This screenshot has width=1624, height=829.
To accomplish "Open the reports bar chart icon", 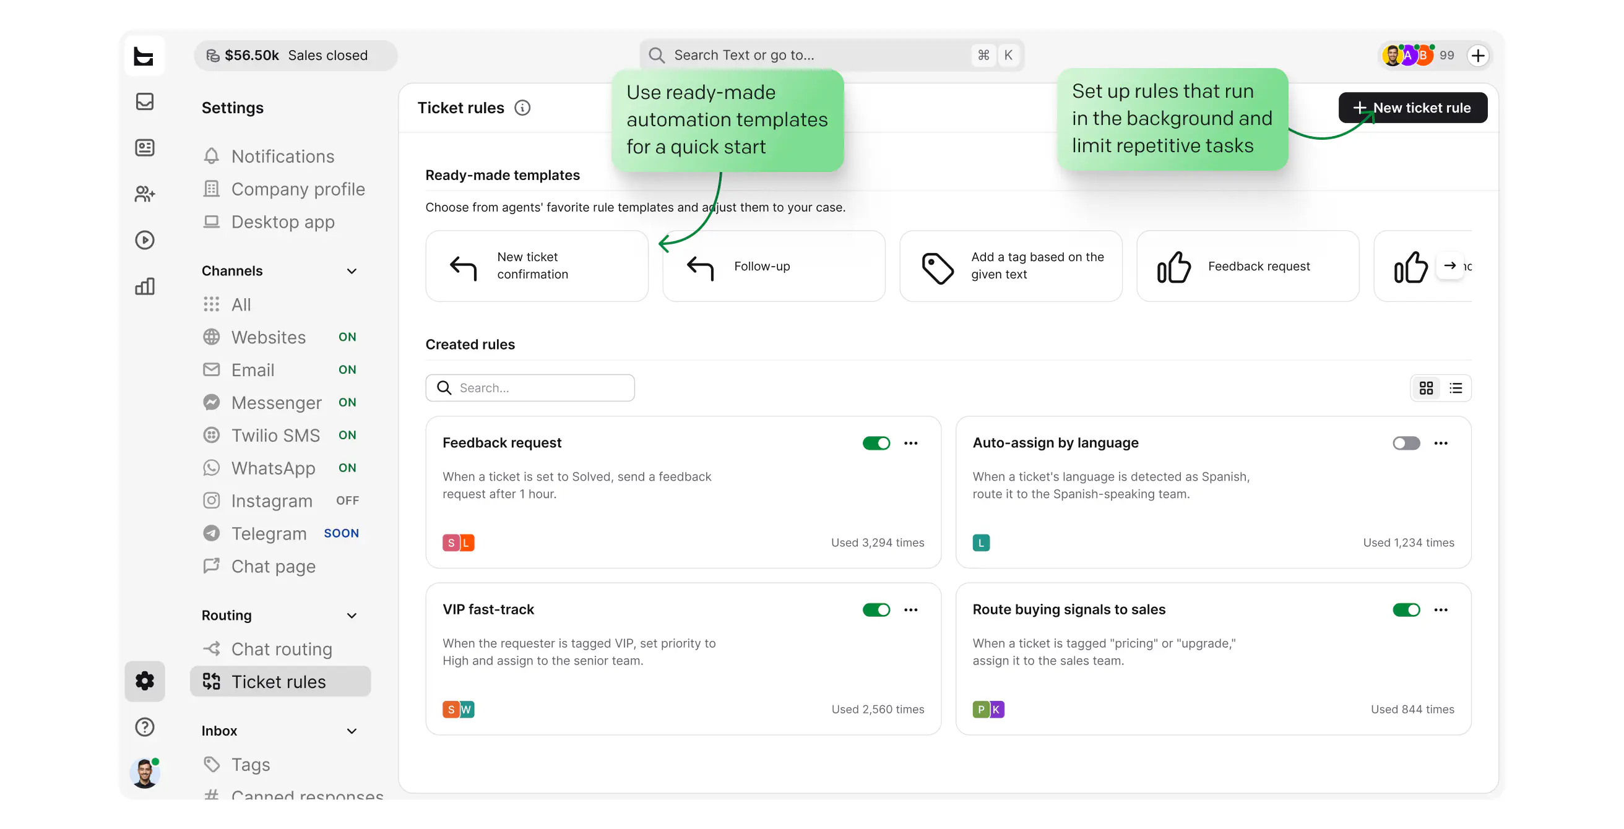I will [144, 286].
